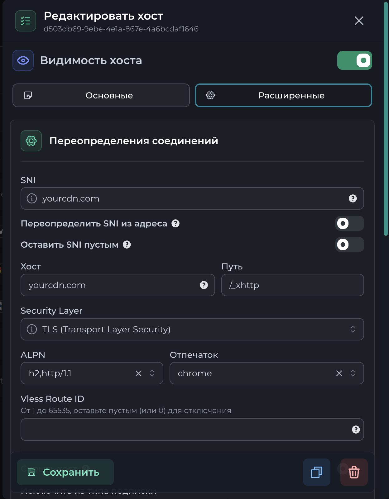Click the eye icon next to Видимость хоста
Image resolution: width=389 pixels, height=499 pixels.
(x=23, y=60)
